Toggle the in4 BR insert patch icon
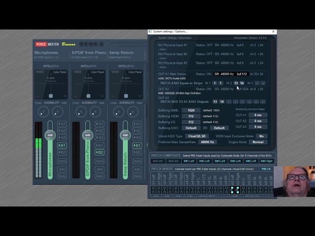The height and width of the screenshot is (236, 315). click(226, 190)
